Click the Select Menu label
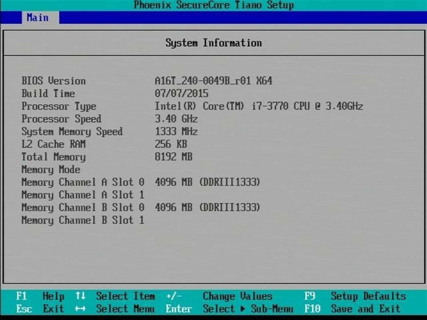The image size is (427, 320). [x=125, y=309]
